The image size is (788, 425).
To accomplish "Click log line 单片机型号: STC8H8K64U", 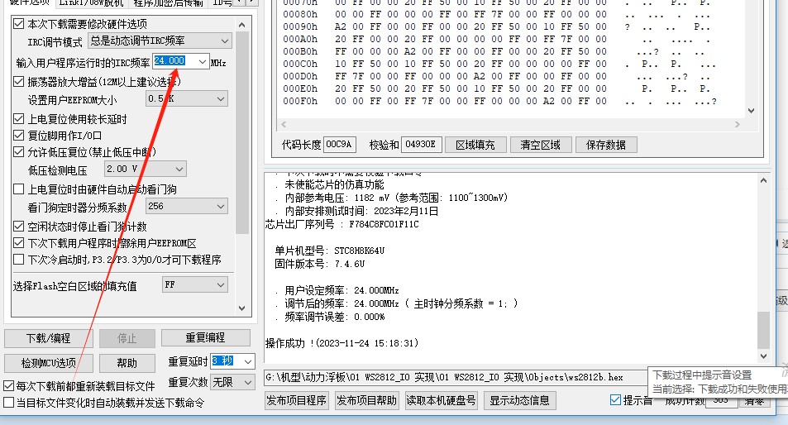I will point(330,251).
